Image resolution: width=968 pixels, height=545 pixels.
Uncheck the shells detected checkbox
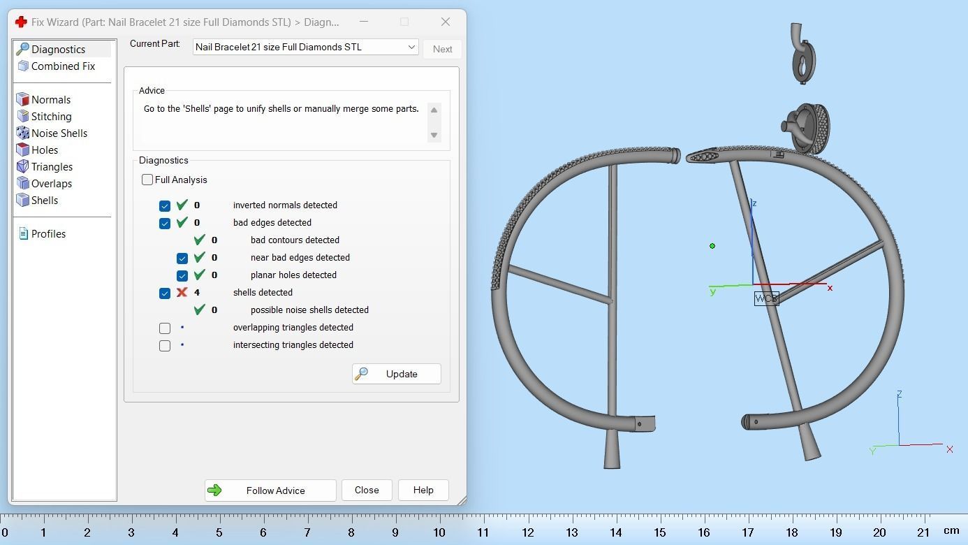[165, 293]
